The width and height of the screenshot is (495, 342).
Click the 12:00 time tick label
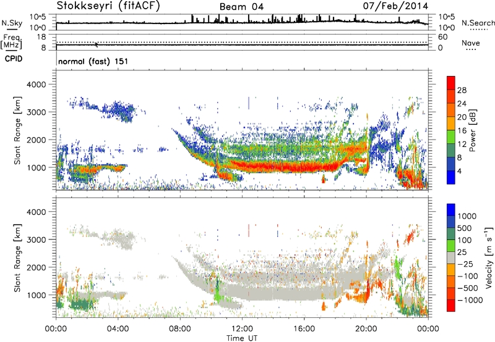(242, 329)
